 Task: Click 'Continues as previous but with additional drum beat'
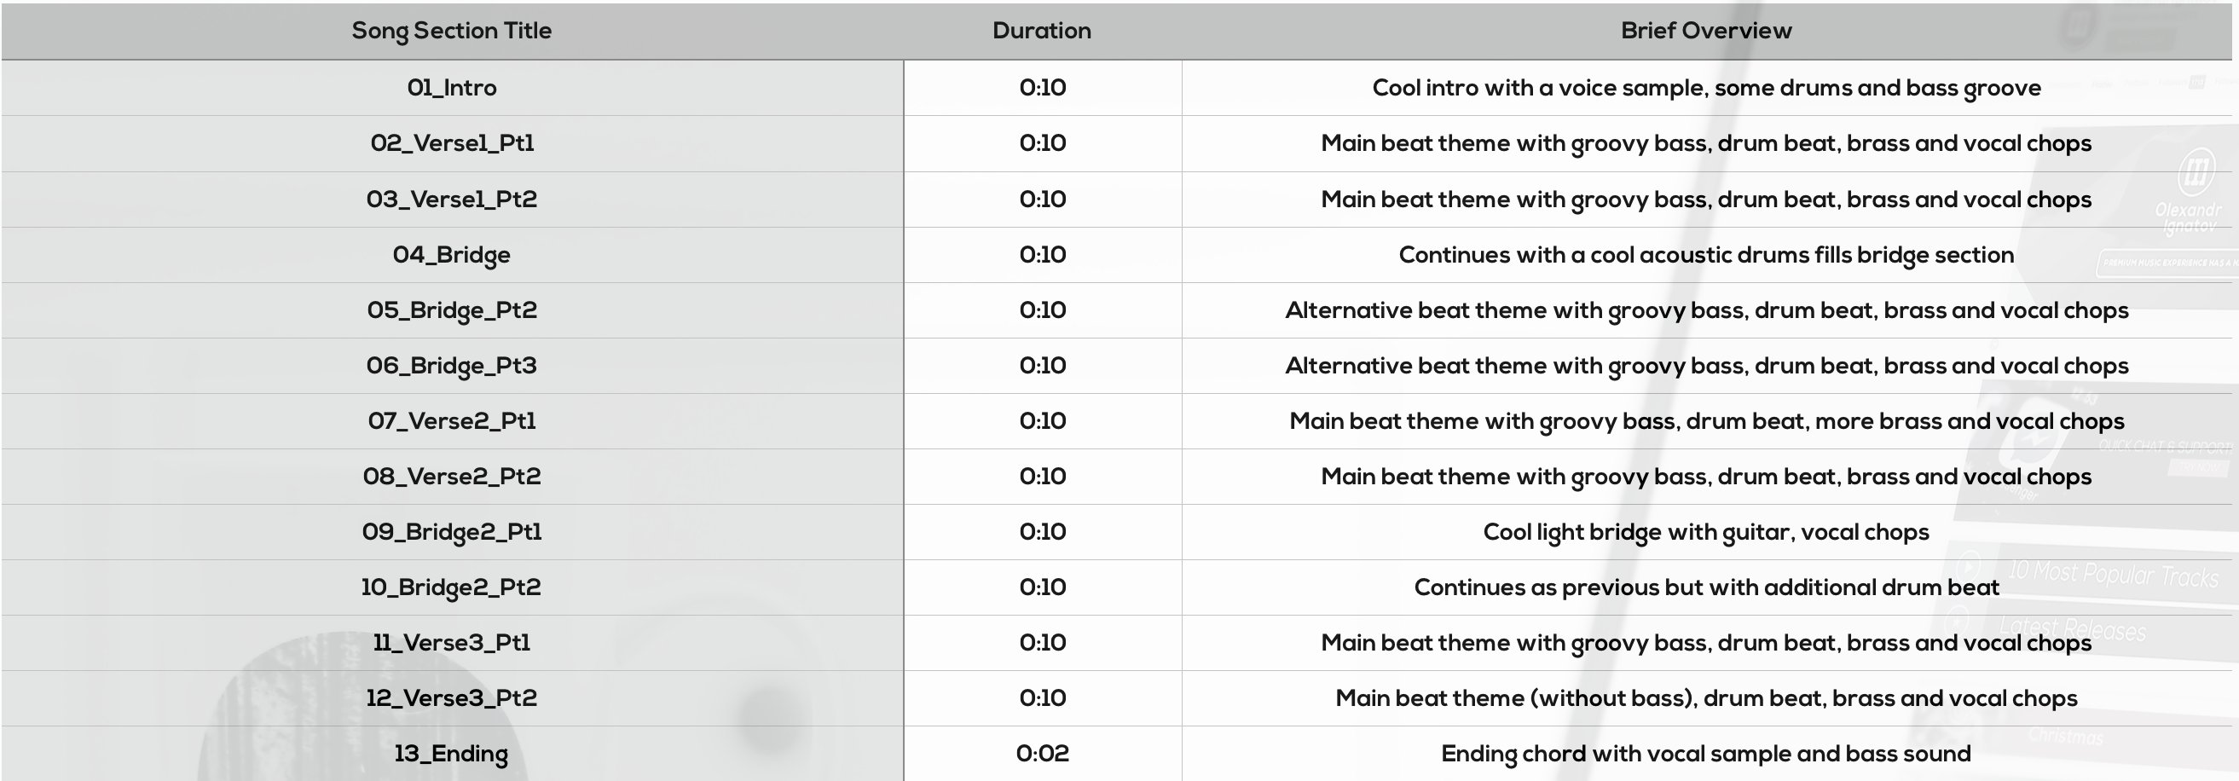(1706, 588)
